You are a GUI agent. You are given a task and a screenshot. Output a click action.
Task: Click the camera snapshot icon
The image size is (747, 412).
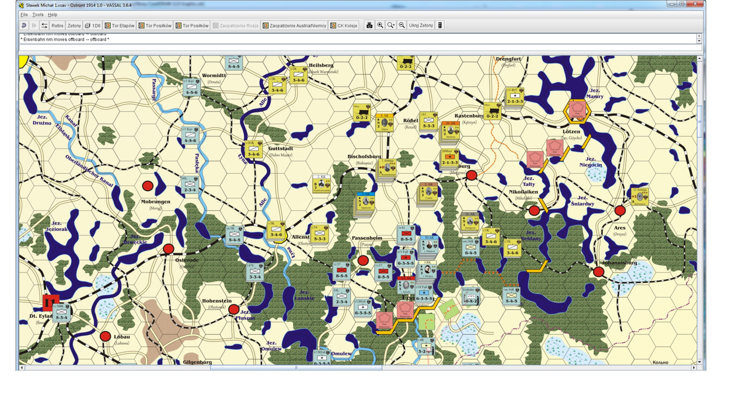[x=369, y=26]
